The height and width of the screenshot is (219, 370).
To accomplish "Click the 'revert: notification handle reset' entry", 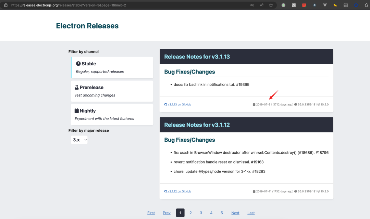I will click(219, 162).
